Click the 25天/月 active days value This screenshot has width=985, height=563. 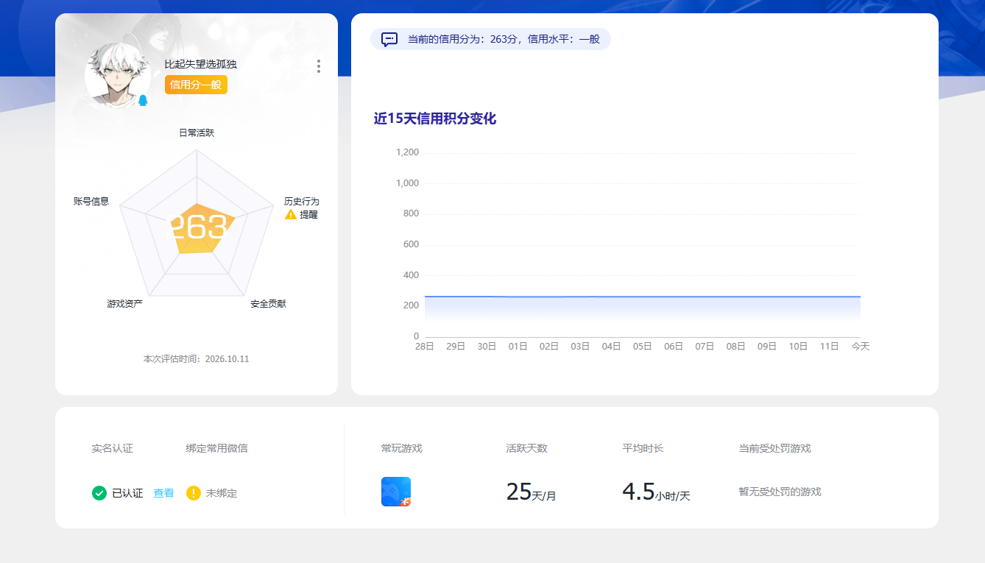pyautogui.click(x=531, y=492)
